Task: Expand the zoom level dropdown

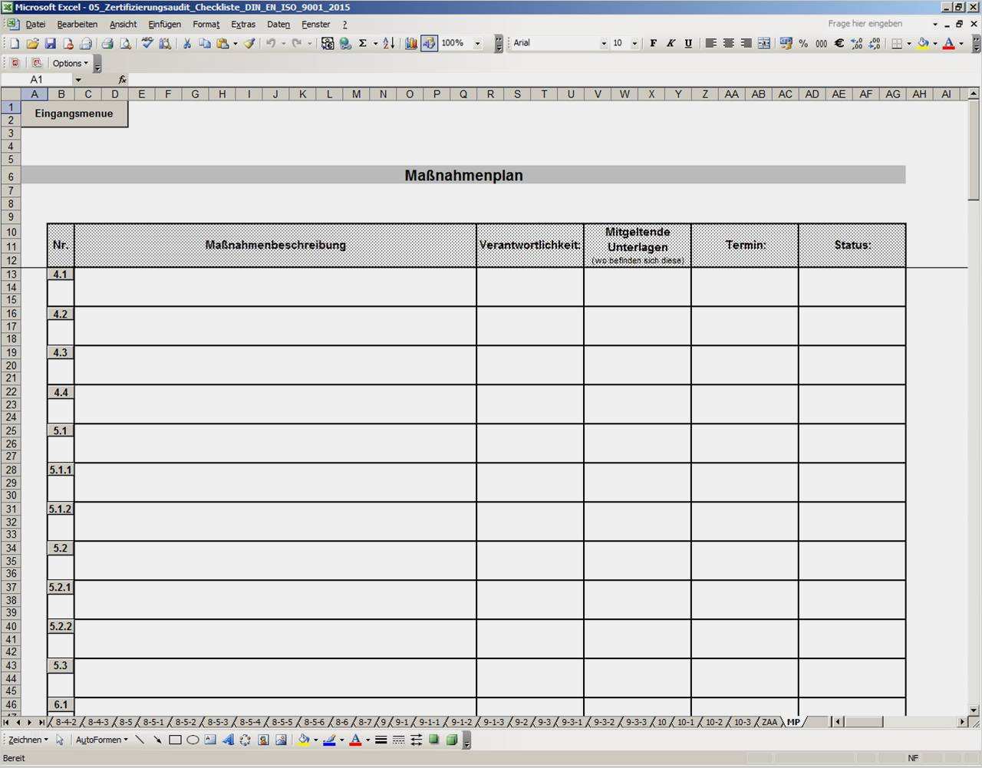Action: 477,43
